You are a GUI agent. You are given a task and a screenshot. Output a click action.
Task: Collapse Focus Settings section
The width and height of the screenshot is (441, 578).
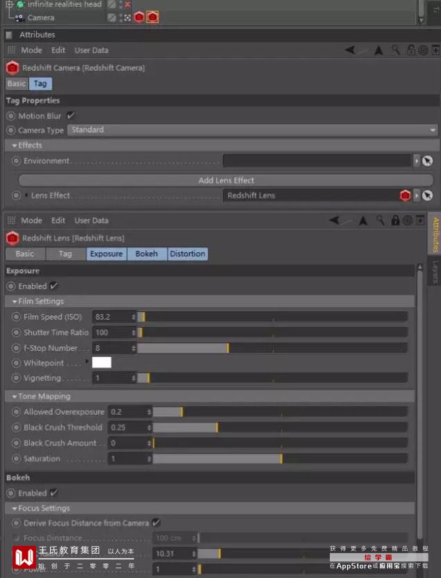point(15,509)
